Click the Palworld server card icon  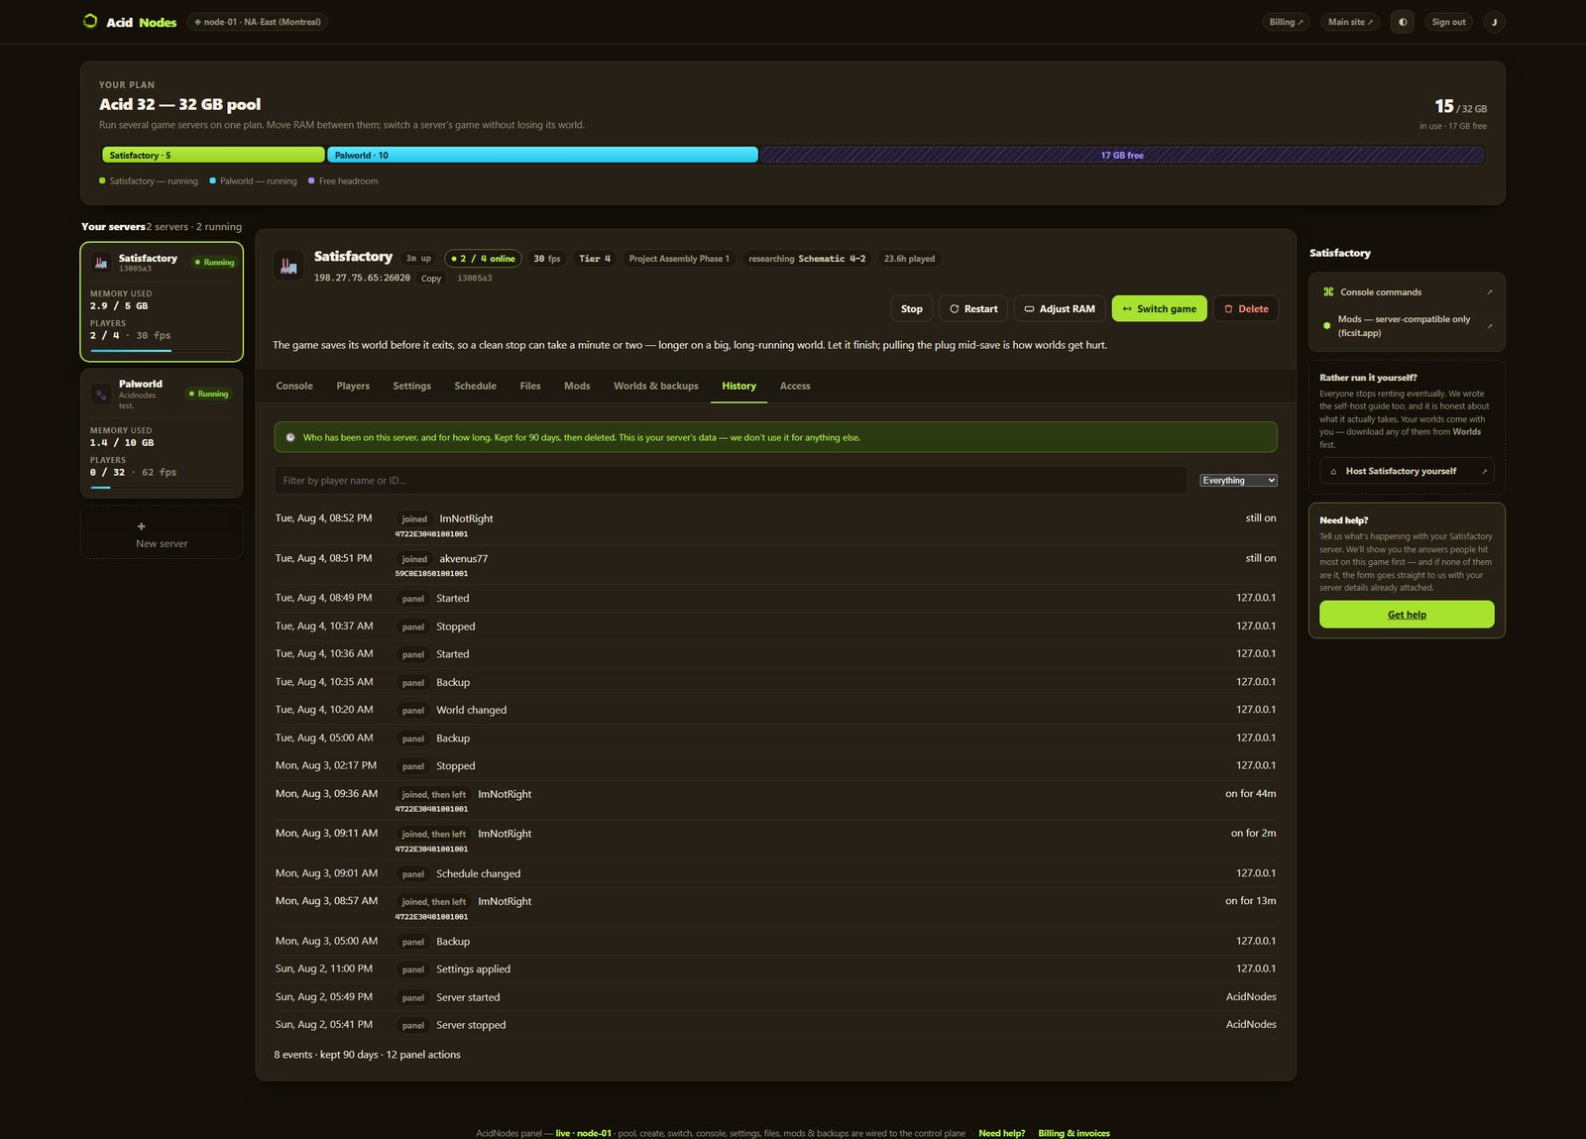101,395
